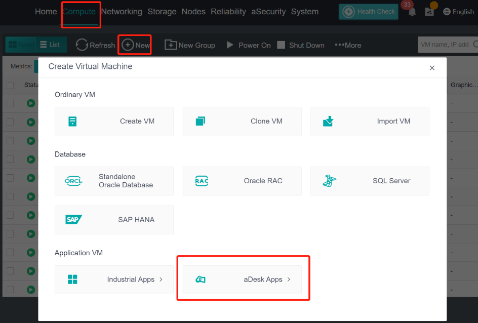Choose the Import VM option
This screenshot has width=478, height=323.
(370, 122)
